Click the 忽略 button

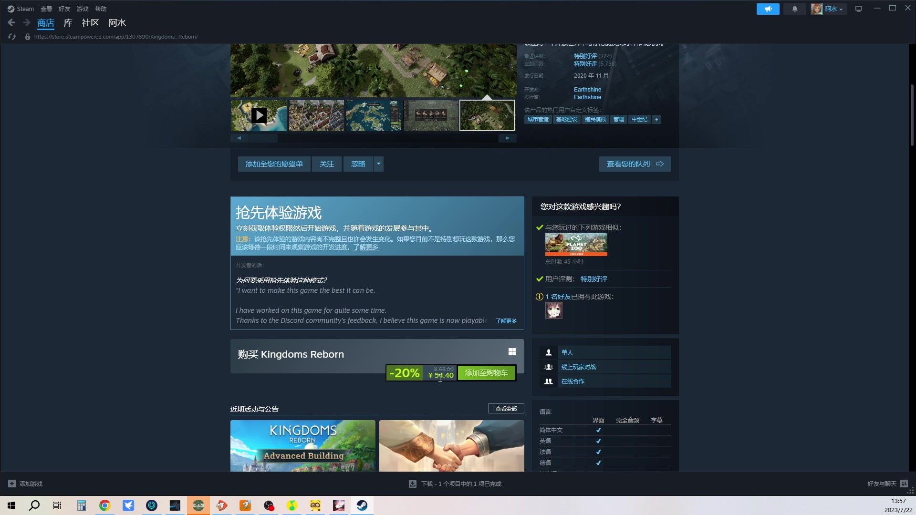tap(358, 164)
